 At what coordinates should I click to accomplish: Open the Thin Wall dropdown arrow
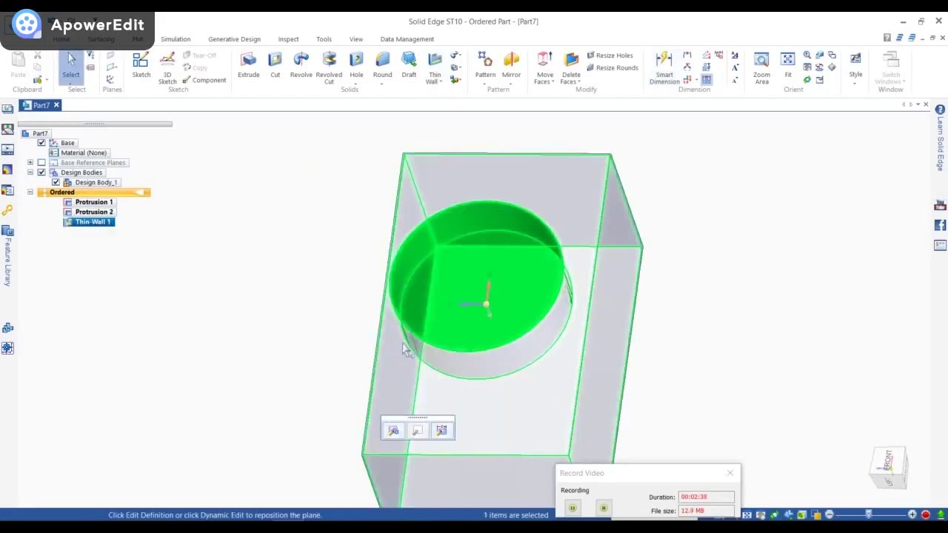tap(441, 81)
